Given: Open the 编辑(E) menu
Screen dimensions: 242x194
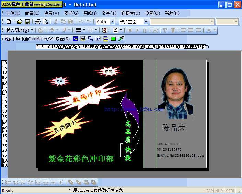Looking at the screenshot, I should pyautogui.click(x=32, y=13).
